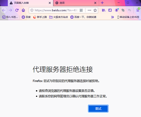Click the 重试 retry button

click(x=98, y=109)
